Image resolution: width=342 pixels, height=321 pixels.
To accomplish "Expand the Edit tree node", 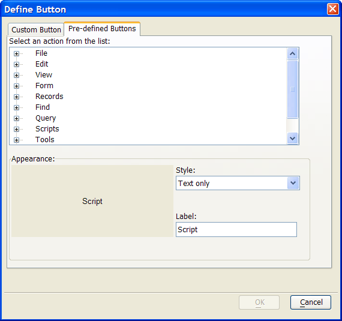I will [x=16, y=64].
